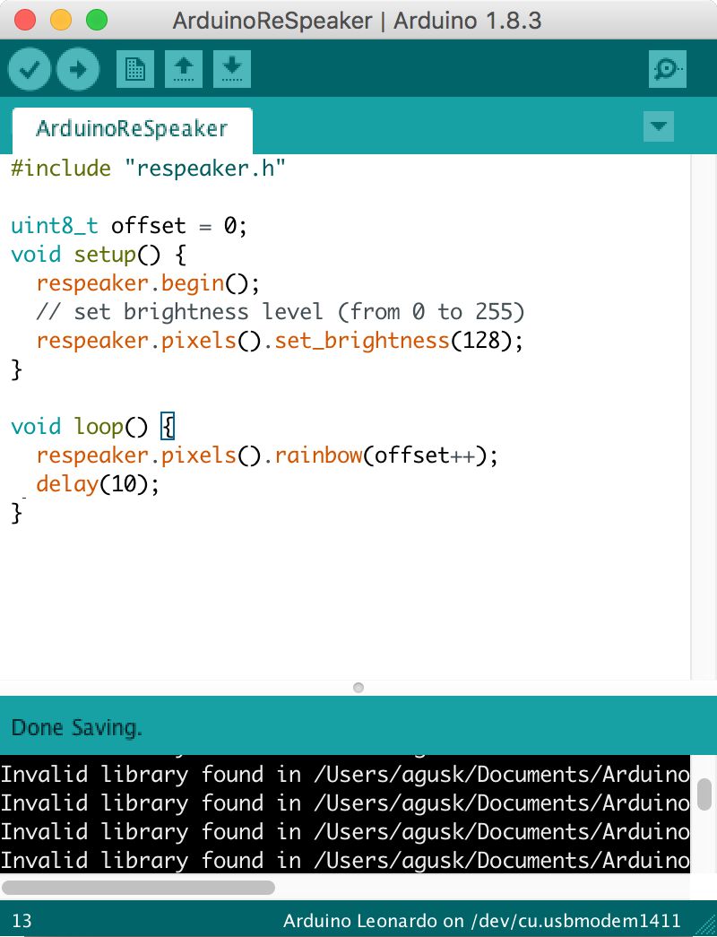Viewport: 717px width, 937px height.
Task: Close the window with red button
Action: 25,21
